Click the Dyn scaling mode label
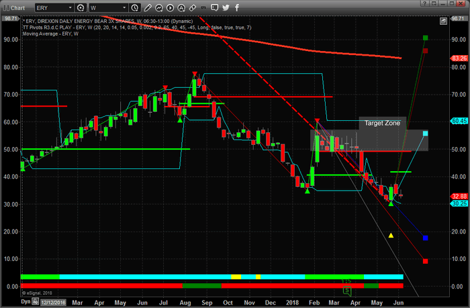This screenshot has height=308, width=470. [26, 302]
